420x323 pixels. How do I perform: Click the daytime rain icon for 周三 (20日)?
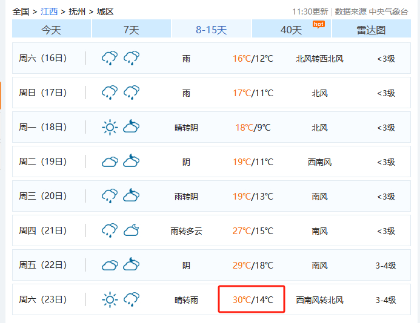click(x=110, y=196)
